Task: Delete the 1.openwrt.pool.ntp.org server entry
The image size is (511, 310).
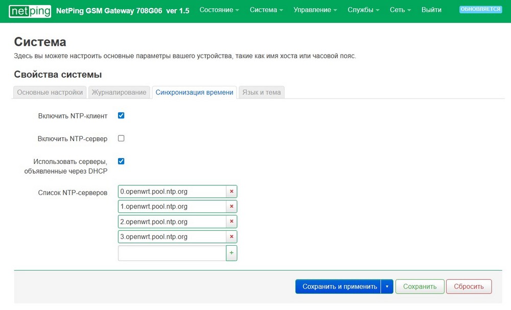Action: click(x=231, y=207)
